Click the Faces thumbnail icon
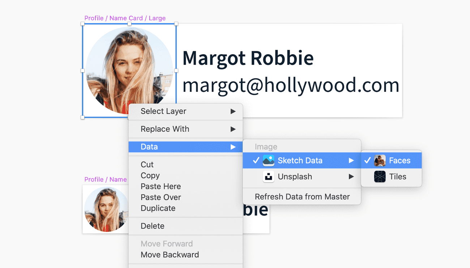Image resolution: width=470 pixels, height=268 pixels. click(380, 161)
